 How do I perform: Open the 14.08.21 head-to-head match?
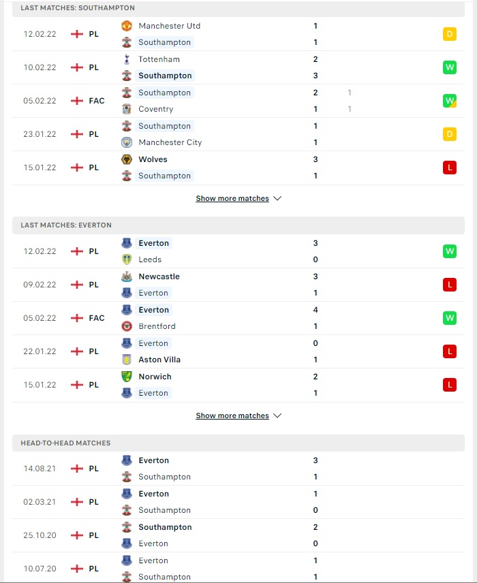(x=238, y=469)
